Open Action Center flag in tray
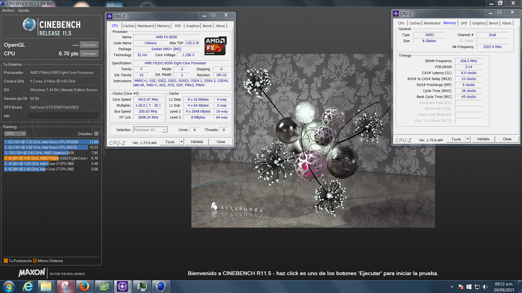This screenshot has height=293, width=522. coord(461,287)
